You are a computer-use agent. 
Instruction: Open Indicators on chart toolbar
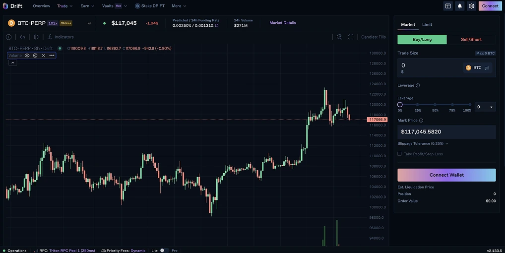coord(61,37)
